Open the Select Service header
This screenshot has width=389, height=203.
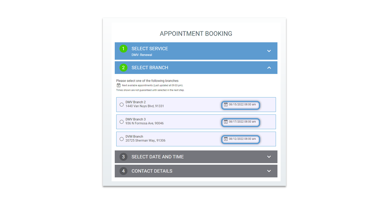(x=196, y=51)
